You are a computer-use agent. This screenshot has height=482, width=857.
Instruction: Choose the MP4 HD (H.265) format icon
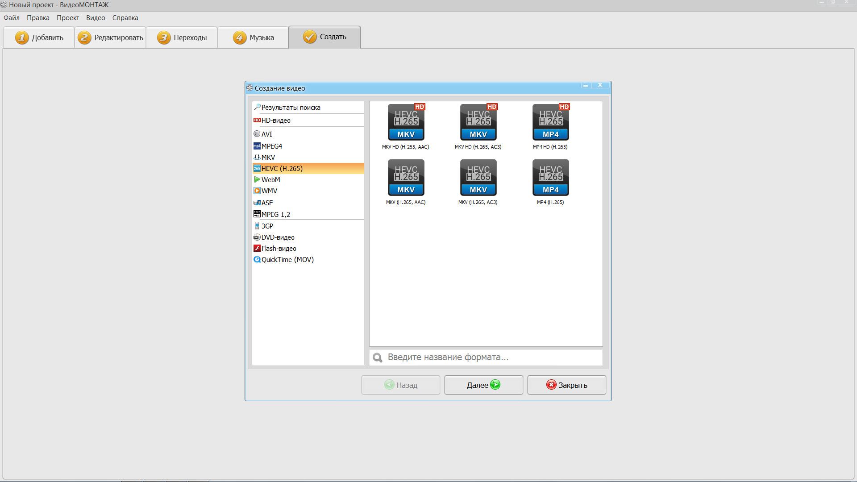pyautogui.click(x=551, y=122)
